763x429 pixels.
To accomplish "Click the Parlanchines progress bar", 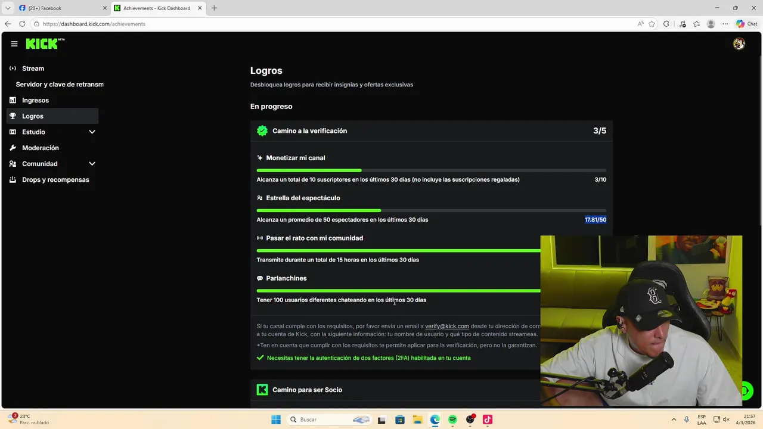I will (399, 291).
